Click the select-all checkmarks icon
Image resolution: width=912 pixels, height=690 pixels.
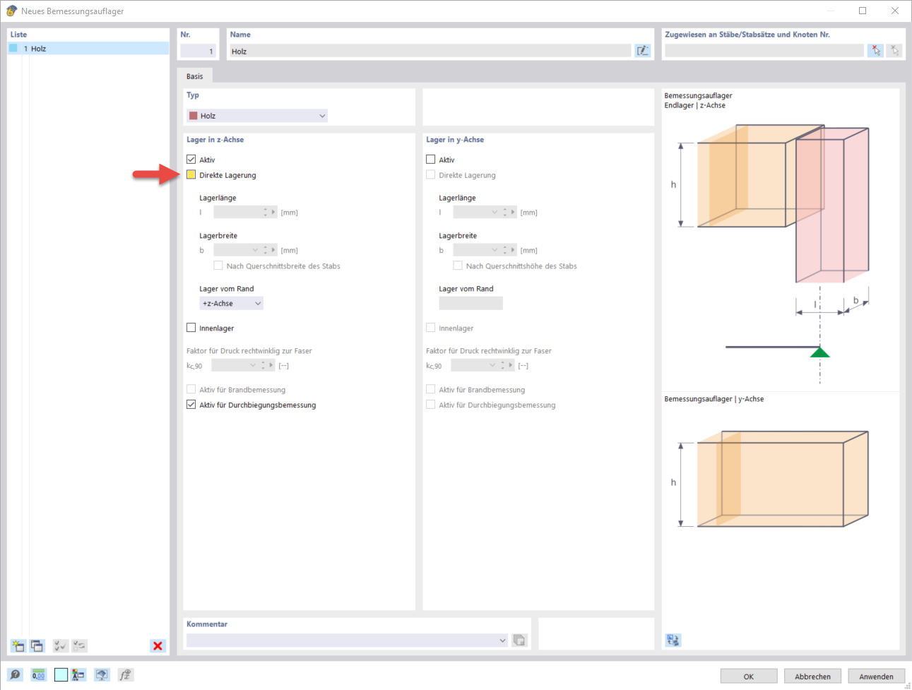(61, 646)
